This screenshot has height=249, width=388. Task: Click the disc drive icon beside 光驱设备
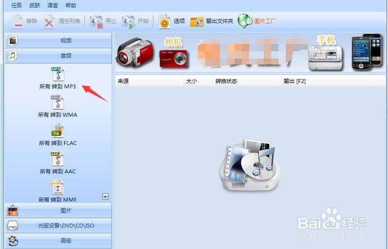click(x=12, y=226)
